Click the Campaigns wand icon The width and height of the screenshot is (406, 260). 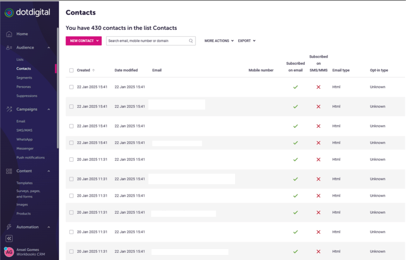pyautogui.click(x=9, y=110)
